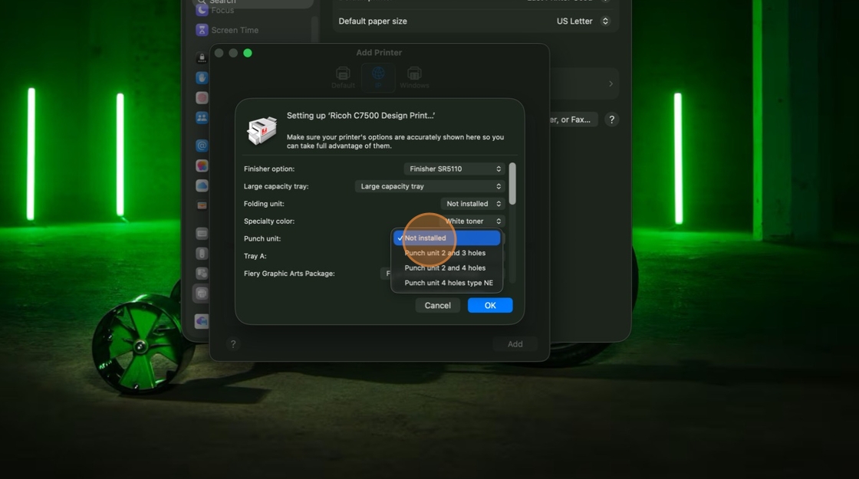Choose 'Punch unit 2 and 4 holes'
The width and height of the screenshot is (859, 479).
446,267
